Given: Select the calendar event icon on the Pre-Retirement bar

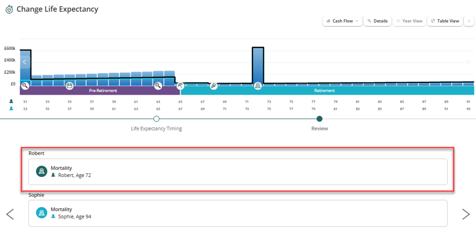Looking at the screenshot, I should 69,86.
